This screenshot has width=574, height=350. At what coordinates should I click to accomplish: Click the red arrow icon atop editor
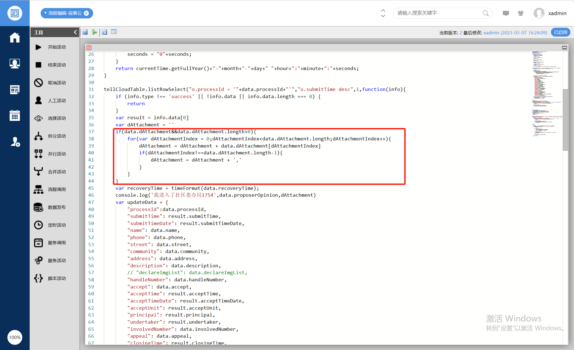tap(89, 48)
